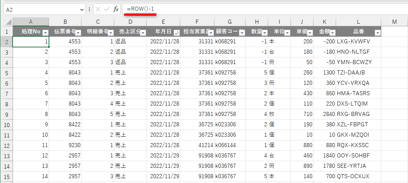
Task: Select 単価 cell showing 890
Action: click(x=302, y=166)
